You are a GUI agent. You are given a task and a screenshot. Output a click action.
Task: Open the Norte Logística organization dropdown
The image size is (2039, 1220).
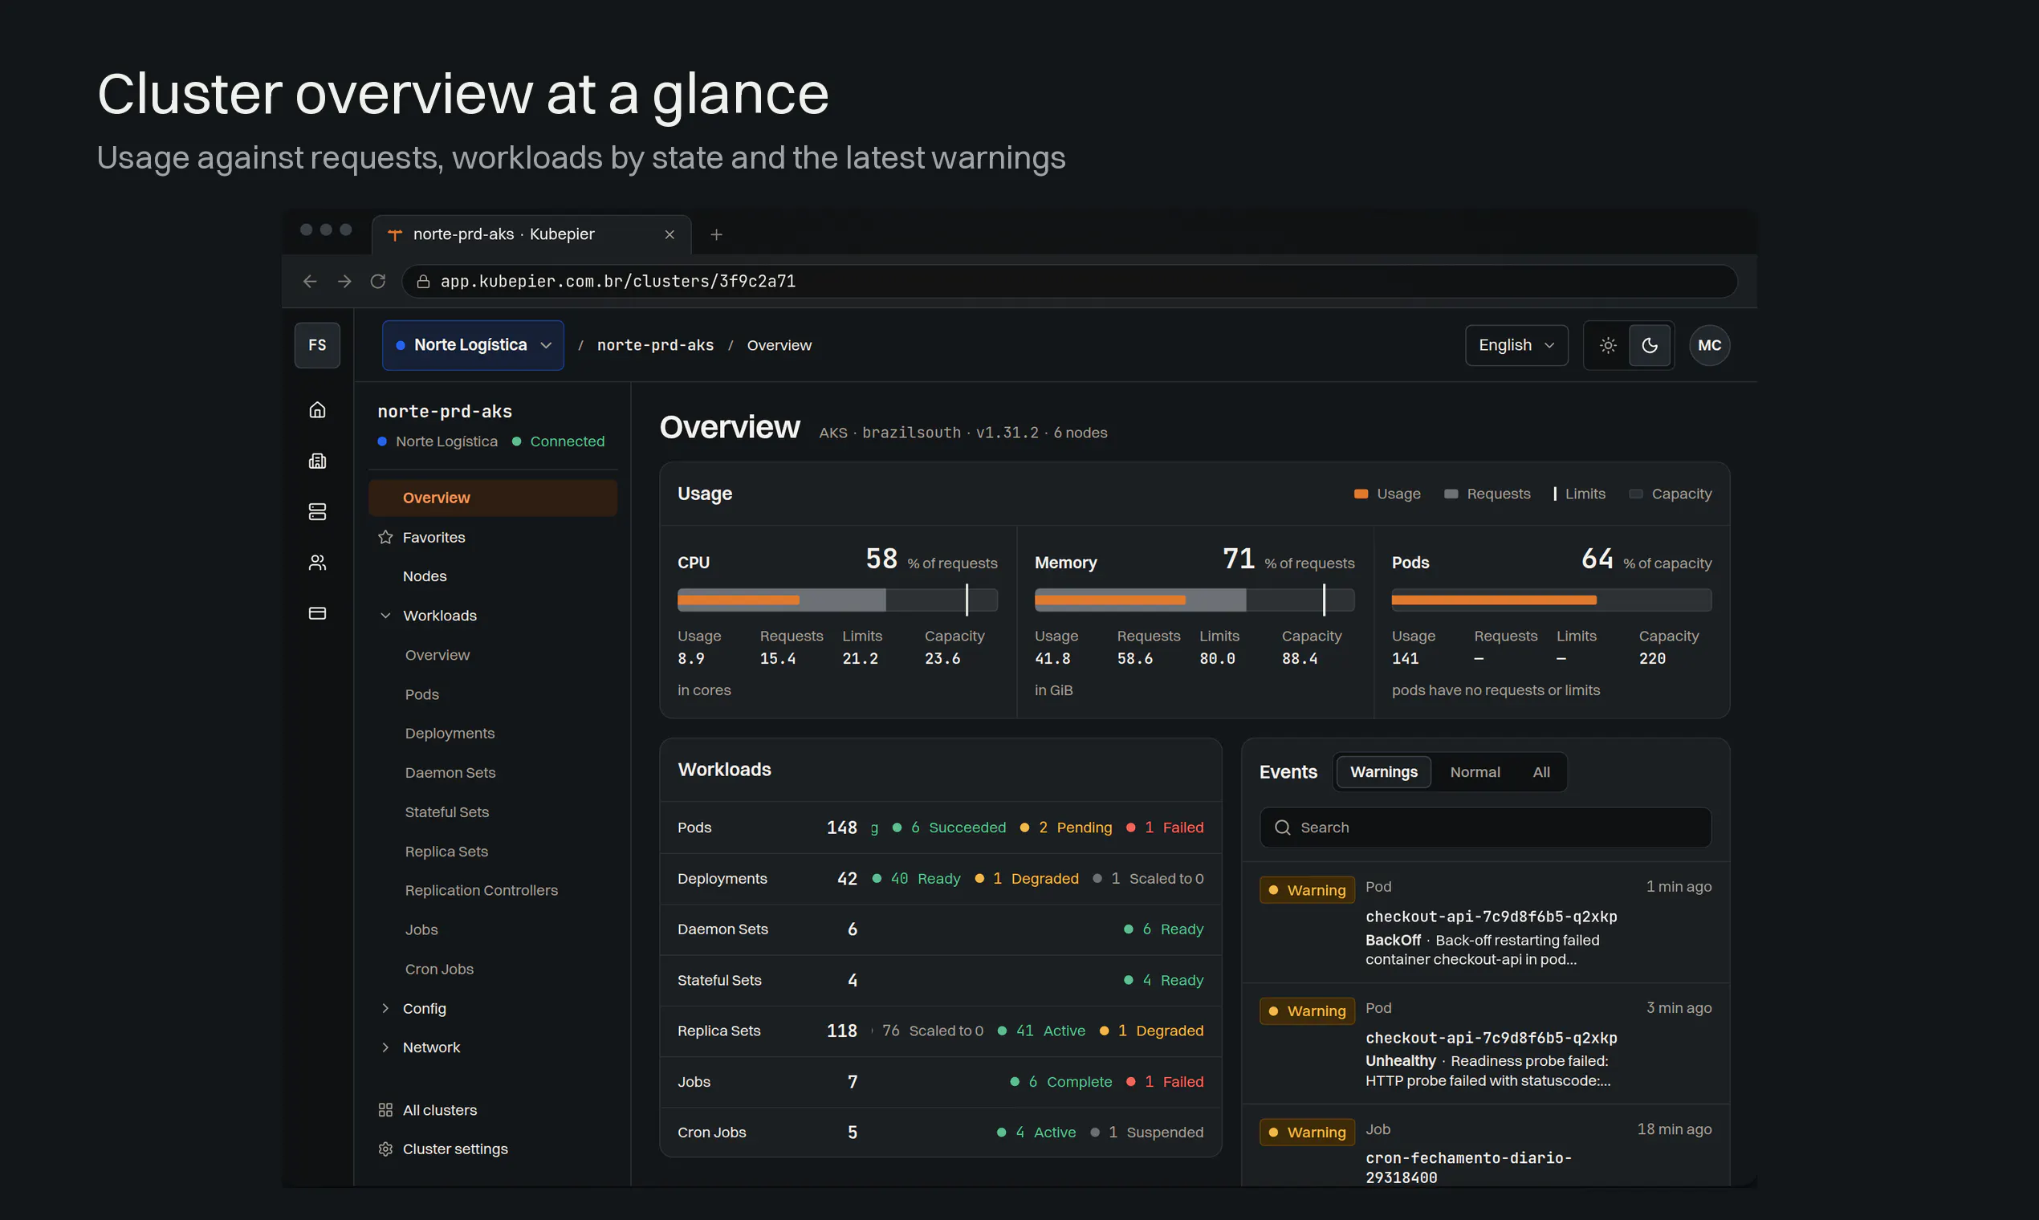(x=473, y=345)
